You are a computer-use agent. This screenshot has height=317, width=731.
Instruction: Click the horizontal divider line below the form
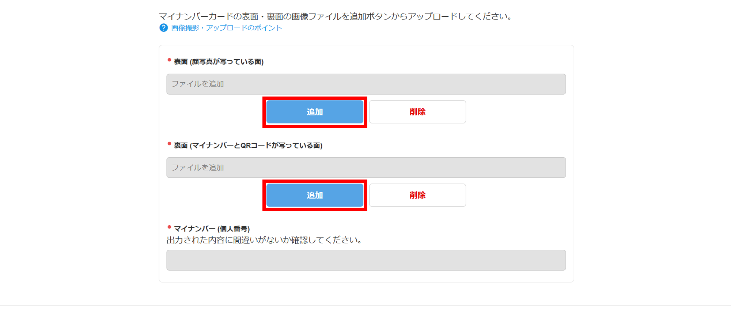coord(365,306)
